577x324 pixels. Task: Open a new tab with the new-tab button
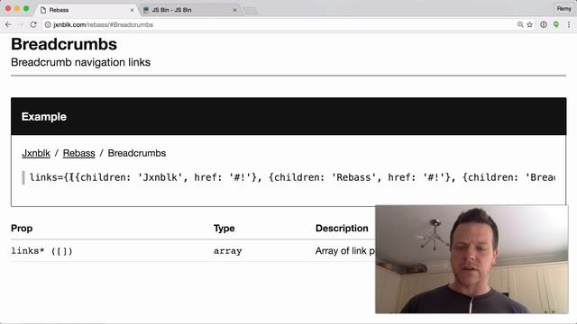click(251, 11)
